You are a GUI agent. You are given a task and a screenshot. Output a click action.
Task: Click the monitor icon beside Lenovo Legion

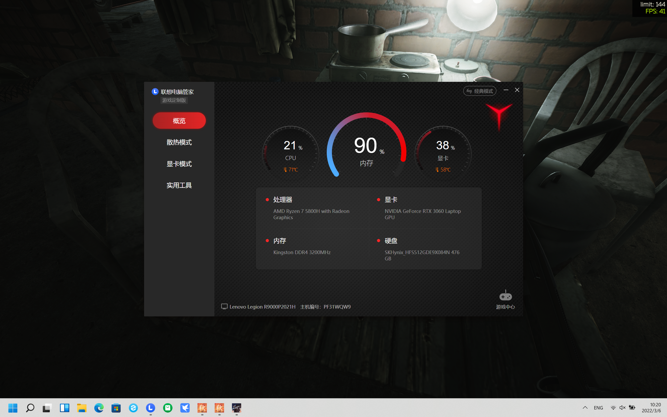click(x=224, y=307)
